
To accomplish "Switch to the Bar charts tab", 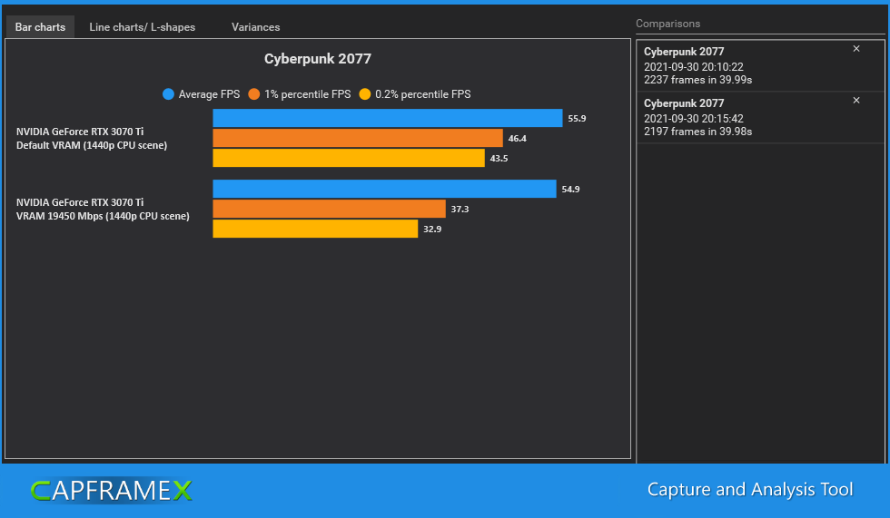I will [x=40, y=26].
